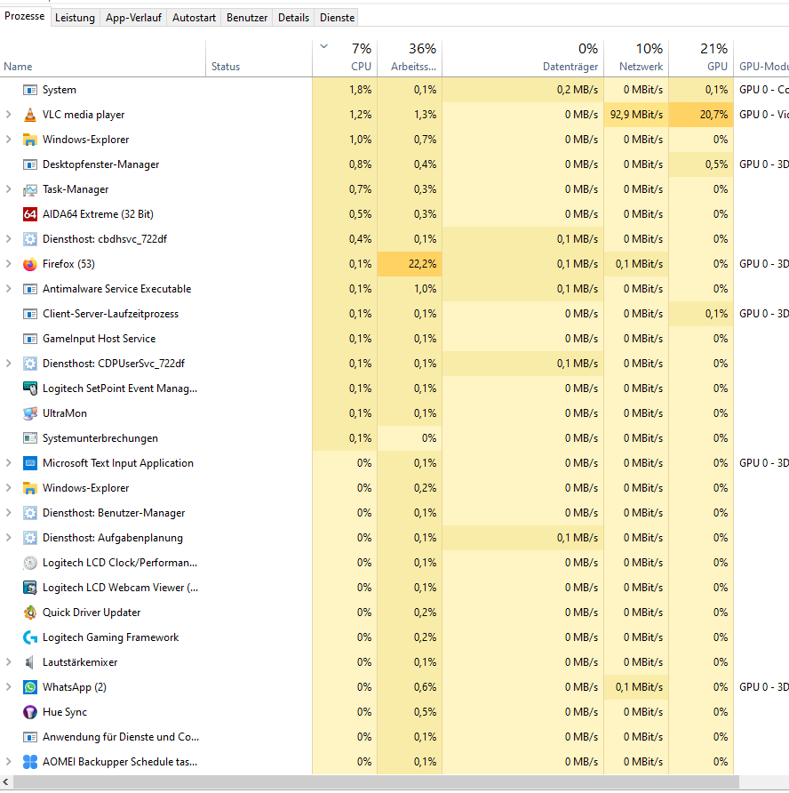Screen dimensions: 789x793
Task: Select the System 1,8% CPU cell
Action: (345, 90)
